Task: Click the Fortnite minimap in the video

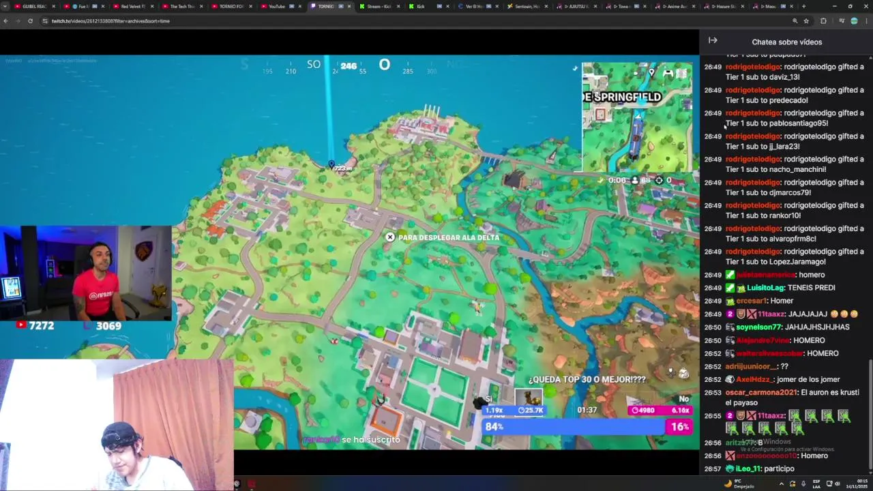Action: point(637,117)
